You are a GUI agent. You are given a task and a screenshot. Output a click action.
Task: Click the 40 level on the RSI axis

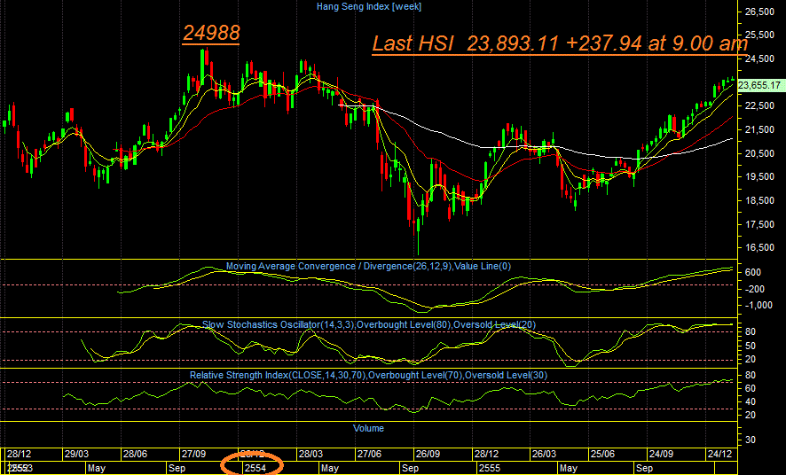[x=751, y=402]
